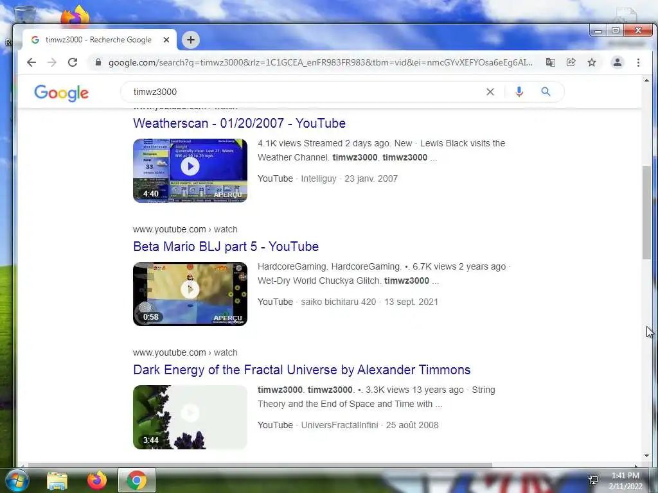Clear the search box with the X icon
The width and height of the screenshot is (658, 493).
[x=490, y=92]
